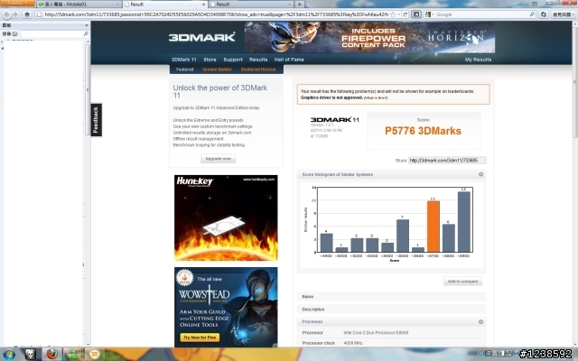578x361 pixels.
Task: Click the ~5500 histogram bar labeled 7
Action: (x=403, y=236)
